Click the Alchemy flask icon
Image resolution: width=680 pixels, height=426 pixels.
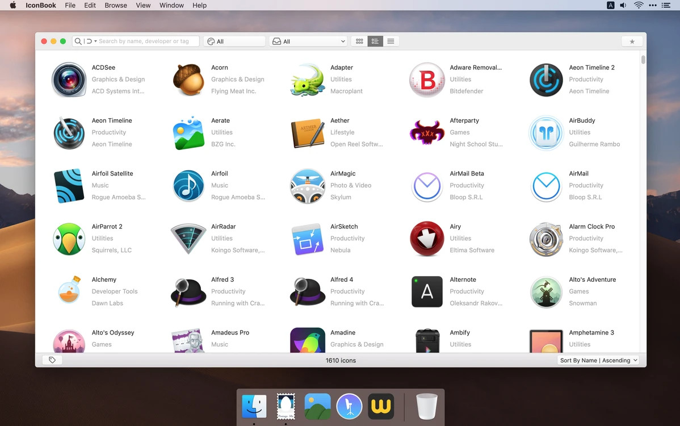coord(69,290)
